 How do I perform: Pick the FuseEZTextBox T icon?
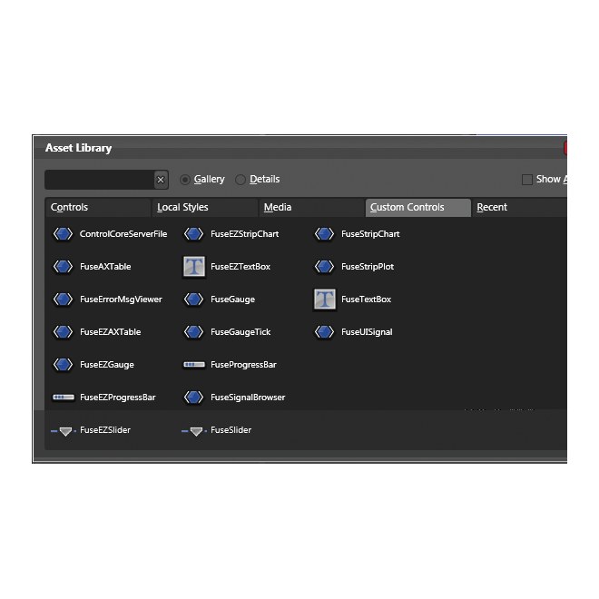[x=194, y=267]
